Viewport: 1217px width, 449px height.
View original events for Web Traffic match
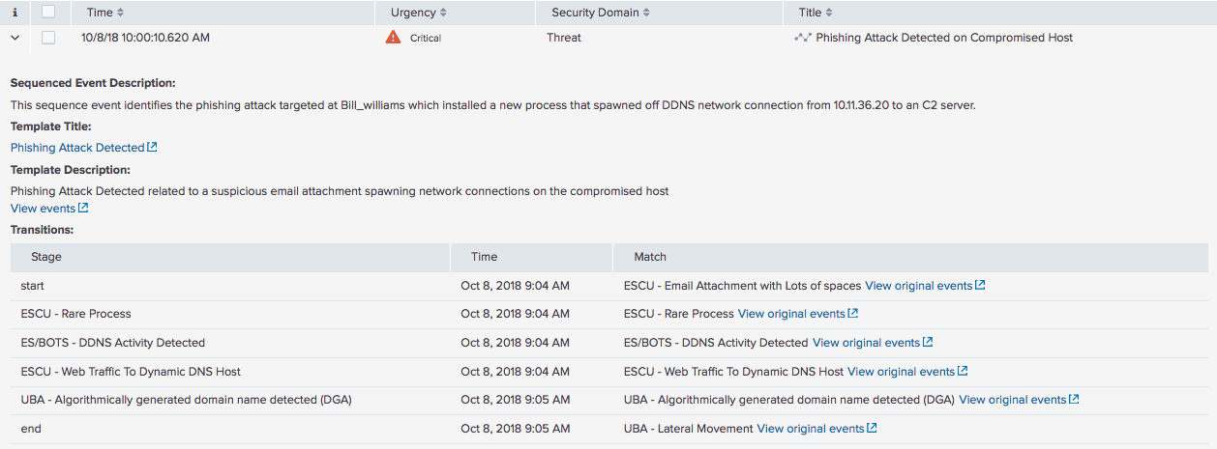902,371
